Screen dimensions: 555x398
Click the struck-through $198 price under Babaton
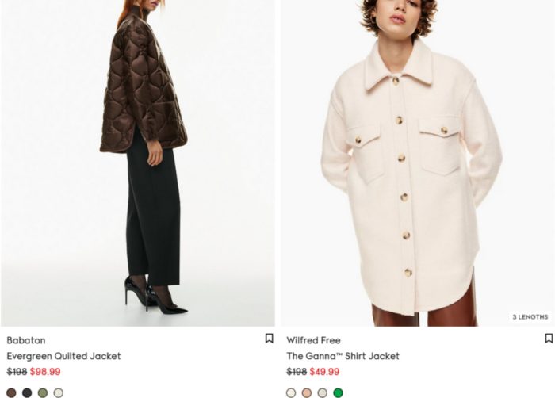[x=17, y=372]
